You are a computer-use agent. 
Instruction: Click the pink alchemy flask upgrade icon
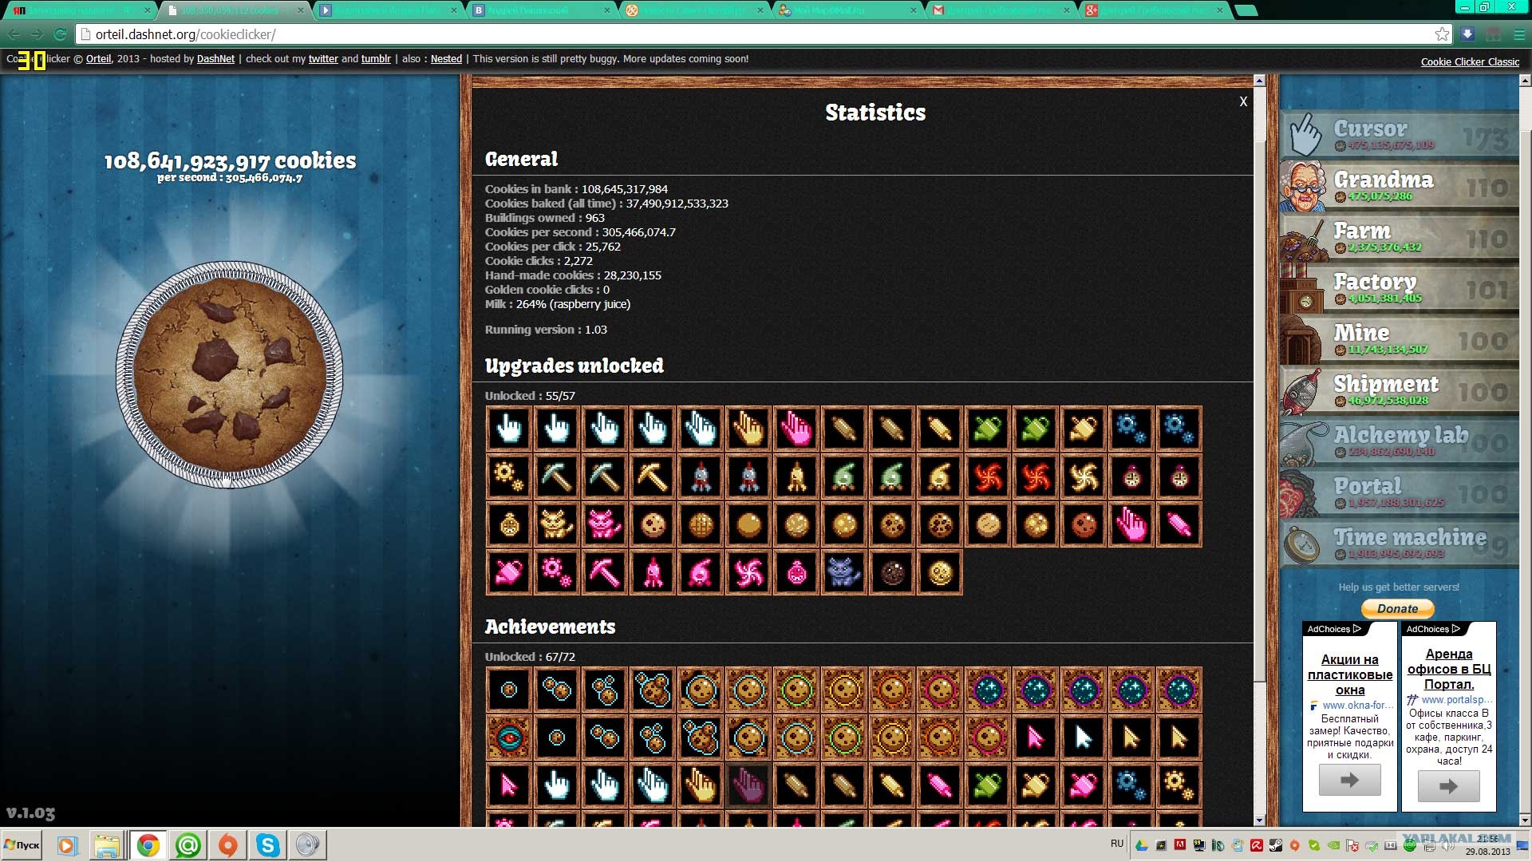(701, 573)
